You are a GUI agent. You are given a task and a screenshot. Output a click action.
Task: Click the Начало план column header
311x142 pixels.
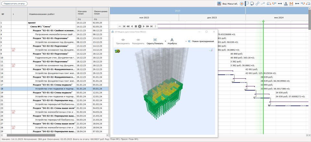[82, 12]
